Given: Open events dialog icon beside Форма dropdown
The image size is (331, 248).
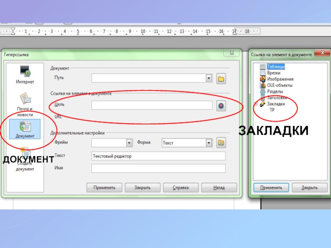Looking at the screenshot, I should pos(221,143).
